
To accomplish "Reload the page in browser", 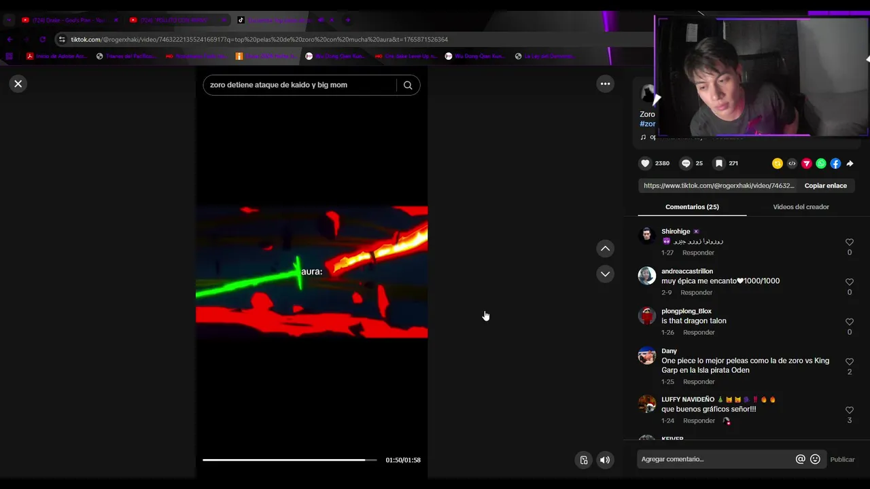I will coord(43,39).
